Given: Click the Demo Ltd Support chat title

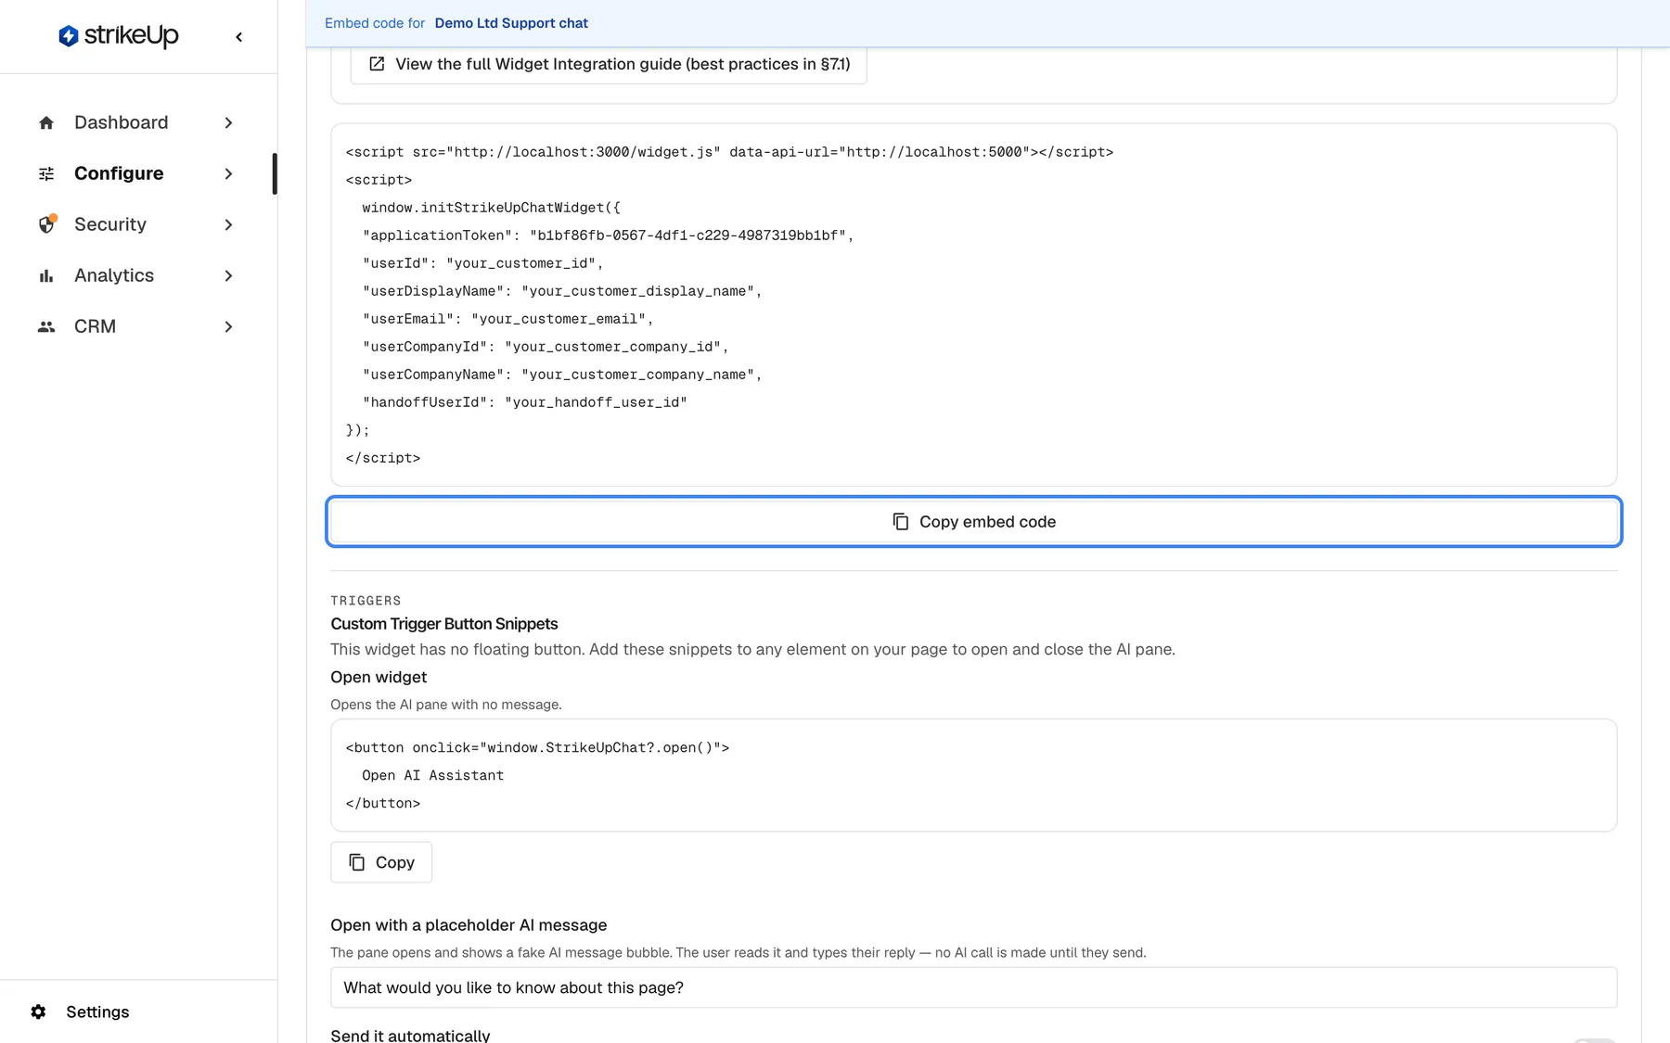Looking at the screenshot, I should pos(511,23).
